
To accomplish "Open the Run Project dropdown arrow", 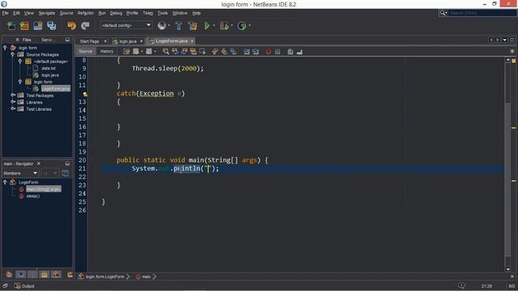I will 214,26.
